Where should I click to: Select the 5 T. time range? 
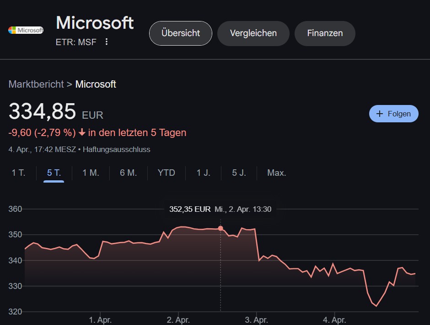[x=54, y=173]
